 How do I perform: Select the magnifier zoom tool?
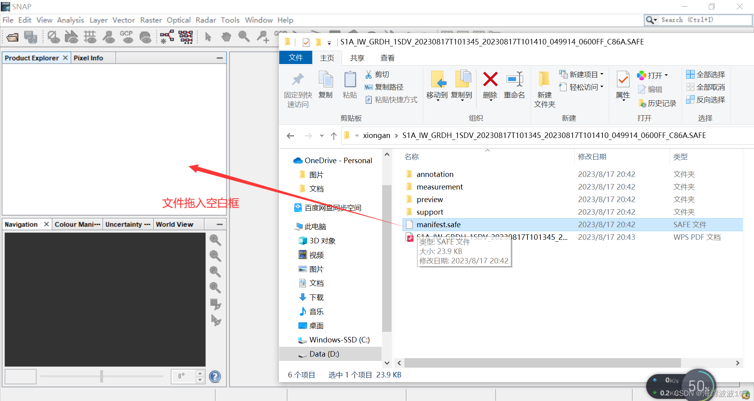tap(244, 37)
